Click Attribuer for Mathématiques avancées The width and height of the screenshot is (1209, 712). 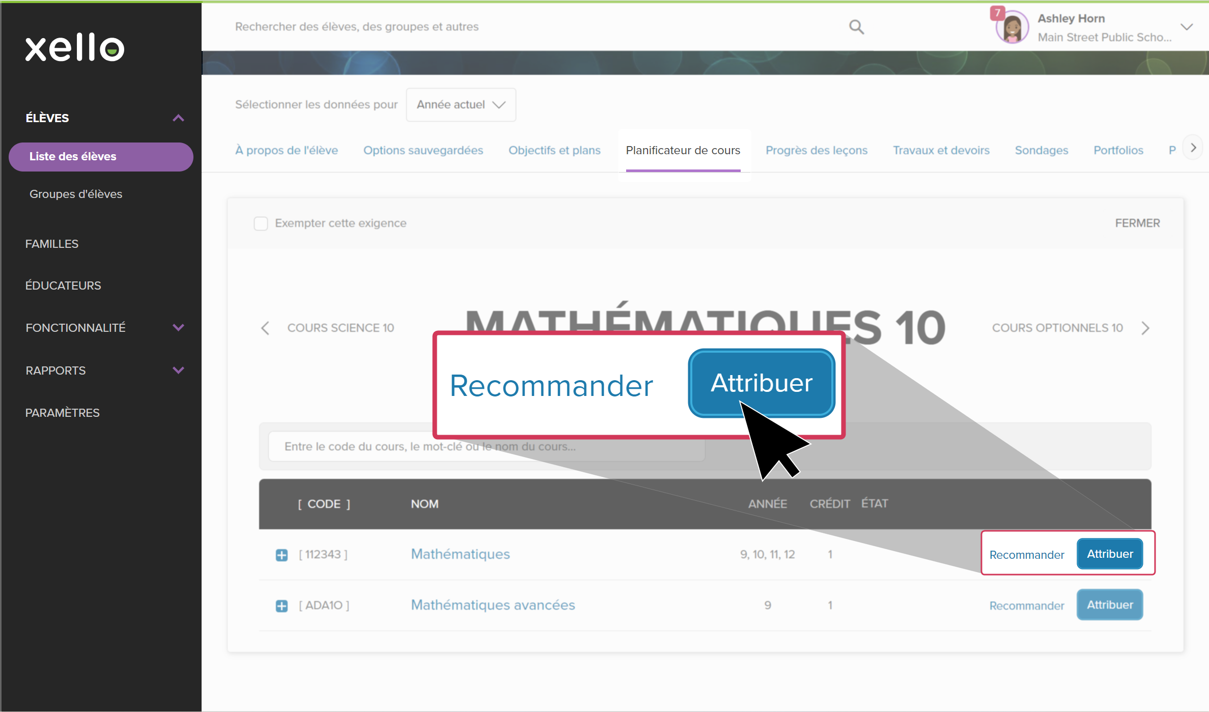click(x=1110, y=605)
